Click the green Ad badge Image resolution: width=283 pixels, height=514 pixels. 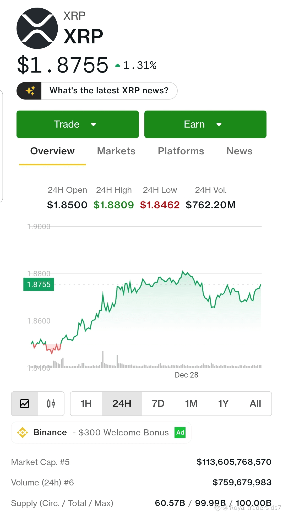(180, 432)
